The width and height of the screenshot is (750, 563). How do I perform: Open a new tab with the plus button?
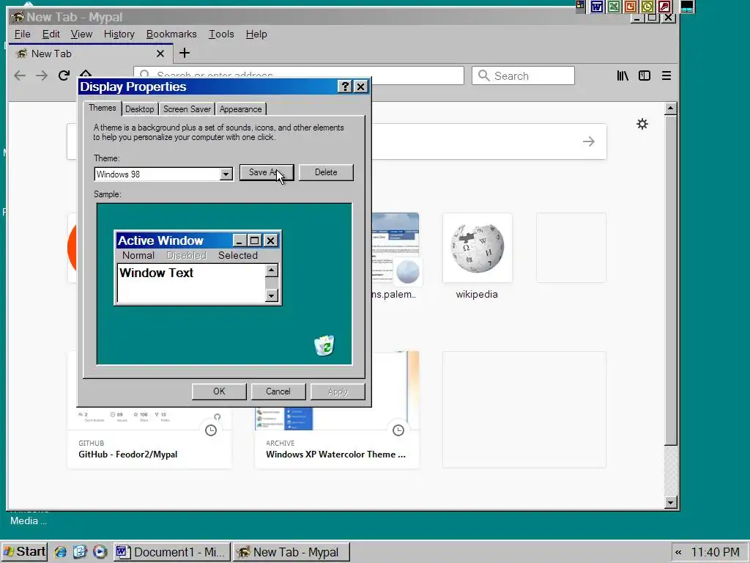[184, 53]
